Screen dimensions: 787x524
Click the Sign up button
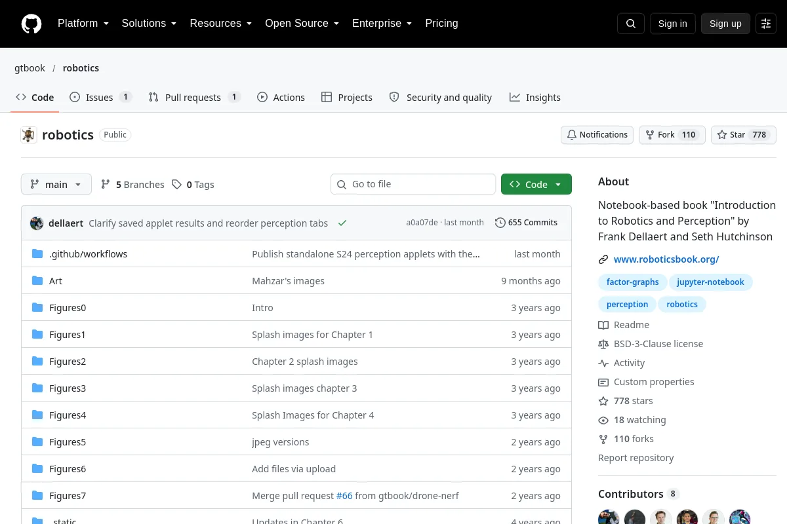coord(725,24)
